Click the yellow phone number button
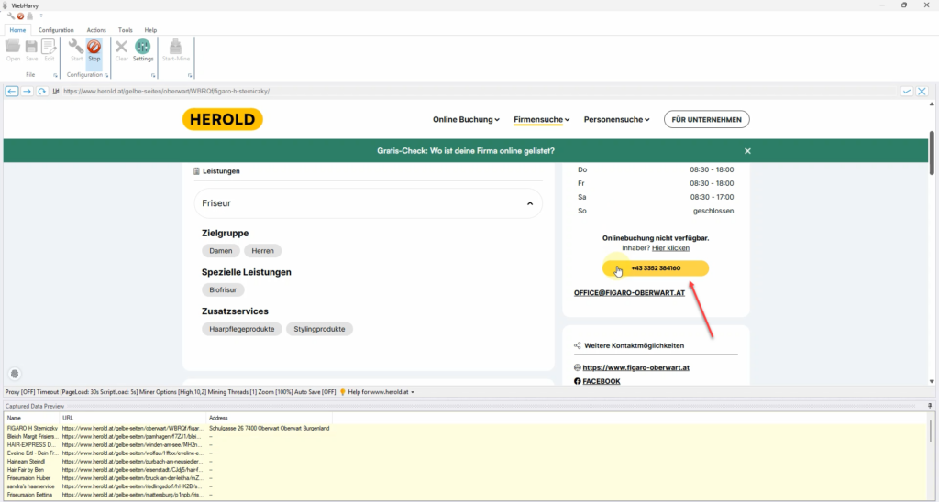939x502 pixels. (655, 268)
